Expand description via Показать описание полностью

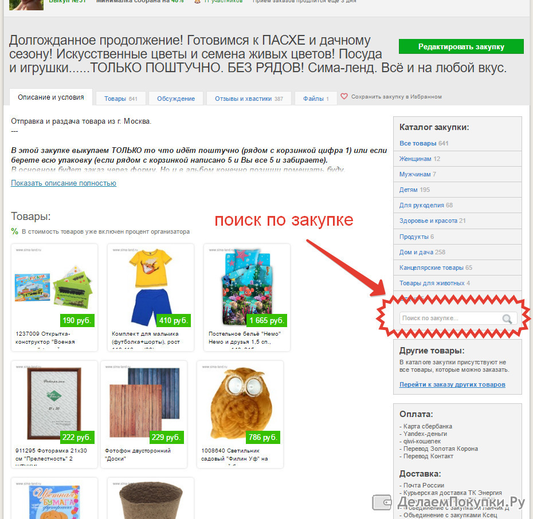tap(64, 183)
